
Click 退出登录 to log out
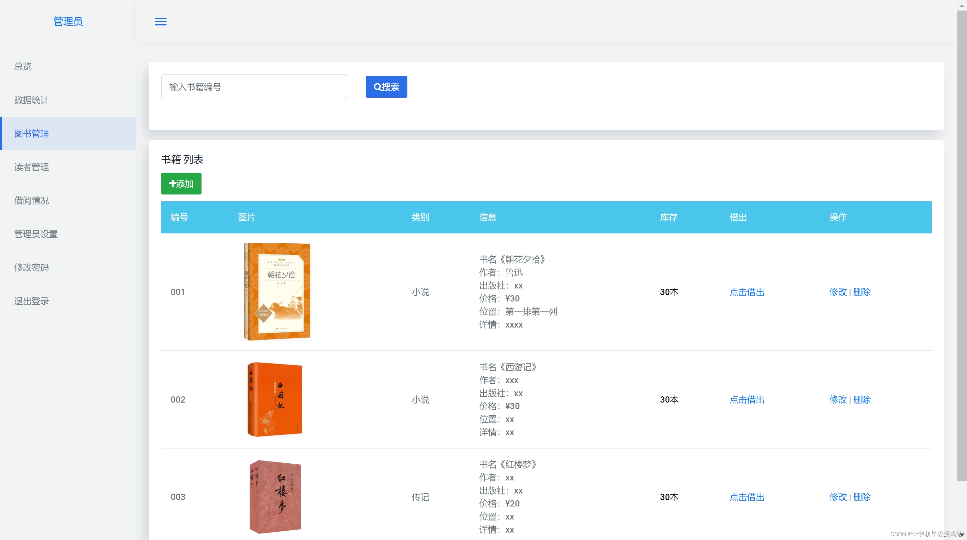click(x=32, y=301)
